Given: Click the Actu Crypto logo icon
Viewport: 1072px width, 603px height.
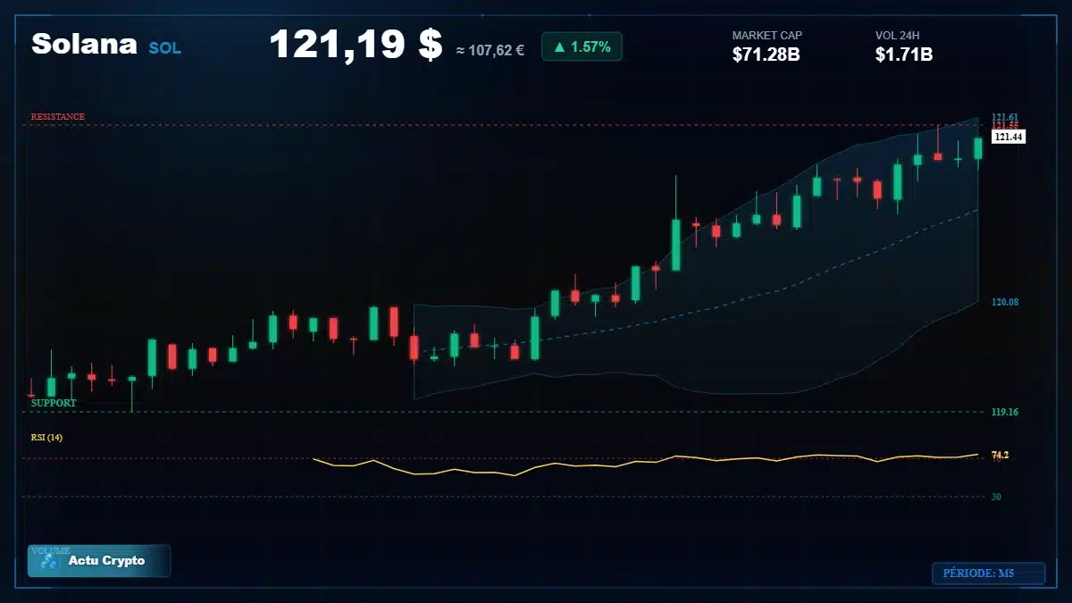Looking at the screenshot, I should pos(49,562).
